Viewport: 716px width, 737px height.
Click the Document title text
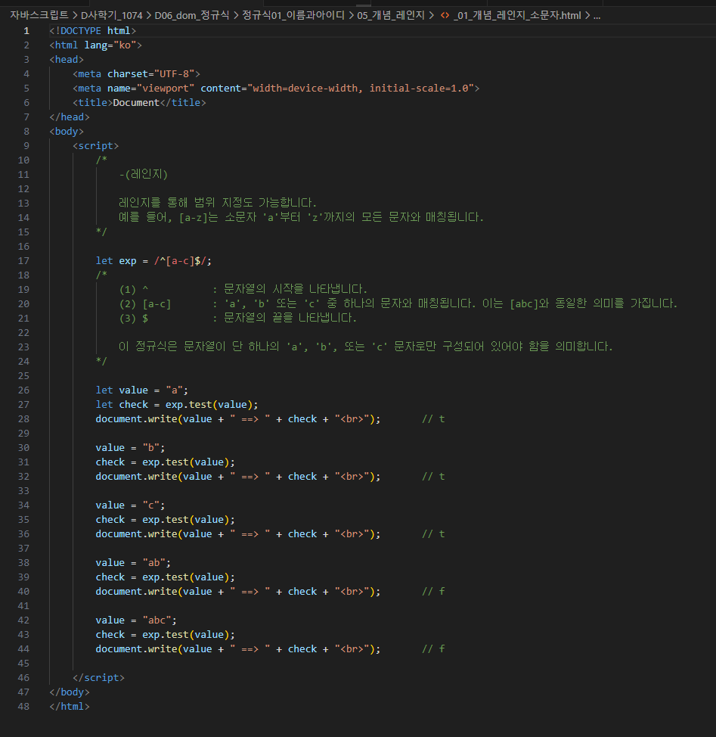point(136,102)
